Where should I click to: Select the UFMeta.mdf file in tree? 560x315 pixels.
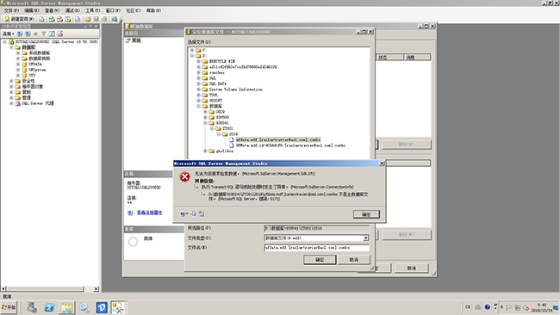pyautogui.click(x=290, y=145)
